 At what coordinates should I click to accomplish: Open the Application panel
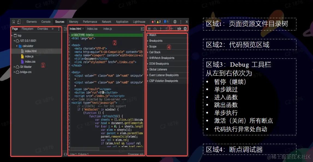coord(122,22)
